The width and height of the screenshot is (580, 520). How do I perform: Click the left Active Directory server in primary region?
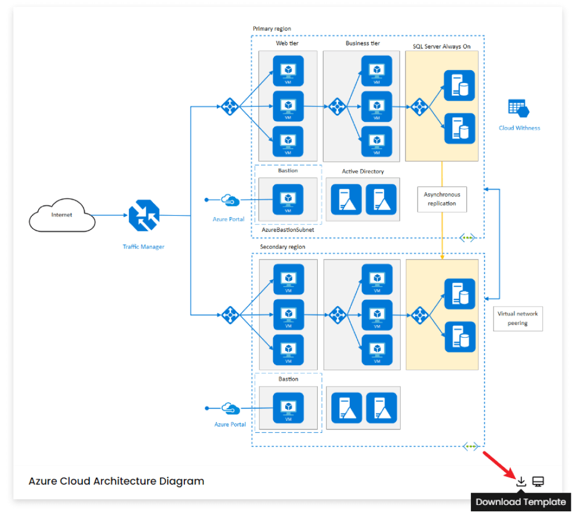pos(346,200)
